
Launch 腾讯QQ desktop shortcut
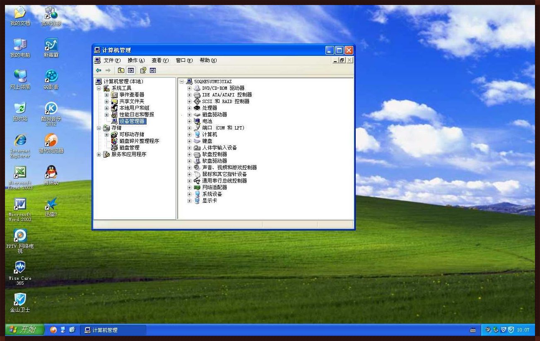coord(51,175)
